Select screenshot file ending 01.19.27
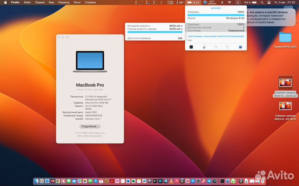The height and width of the screenshot is (186, 299). point(285,111)
